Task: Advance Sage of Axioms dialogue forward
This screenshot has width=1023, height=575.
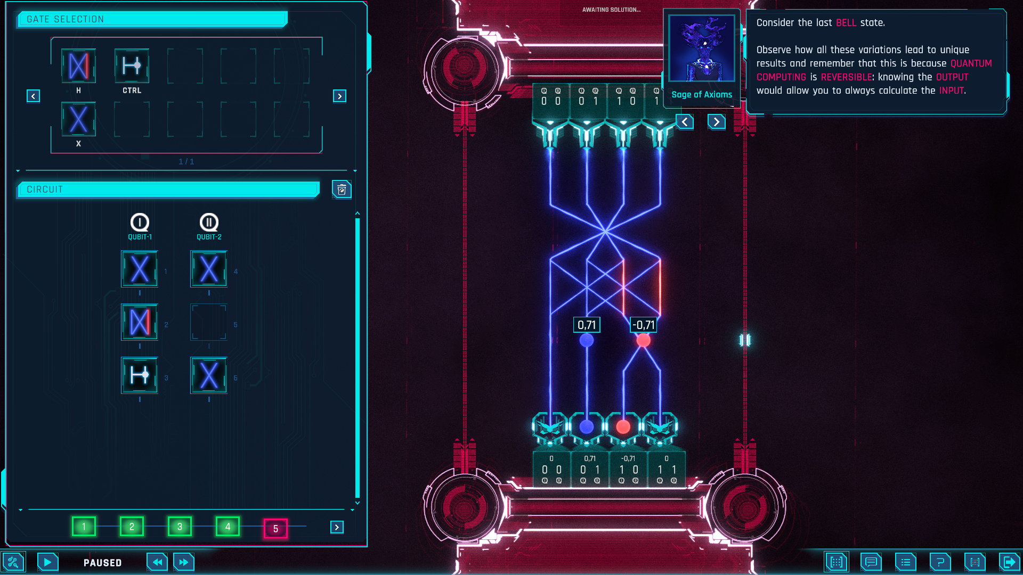Action: pyautogui.click(x=717, y=122)
